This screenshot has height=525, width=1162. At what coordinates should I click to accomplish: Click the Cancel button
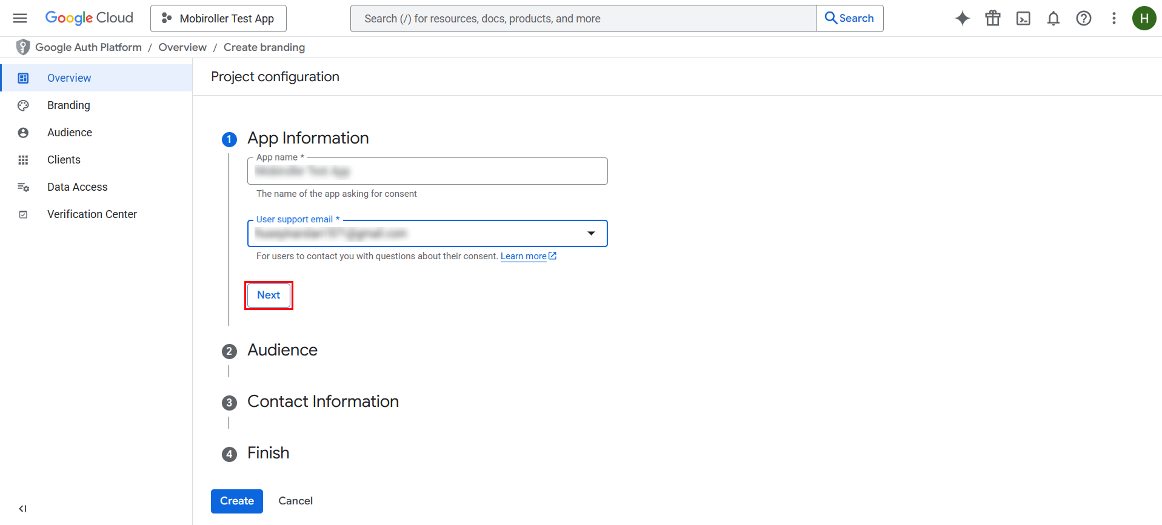click(x=296, y=501)
